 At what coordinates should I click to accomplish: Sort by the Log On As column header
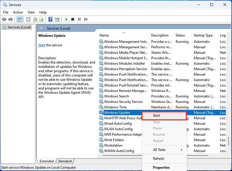pos(222,35)
